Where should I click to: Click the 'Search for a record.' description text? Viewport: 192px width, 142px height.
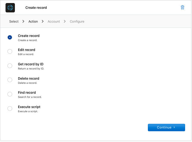30,97
